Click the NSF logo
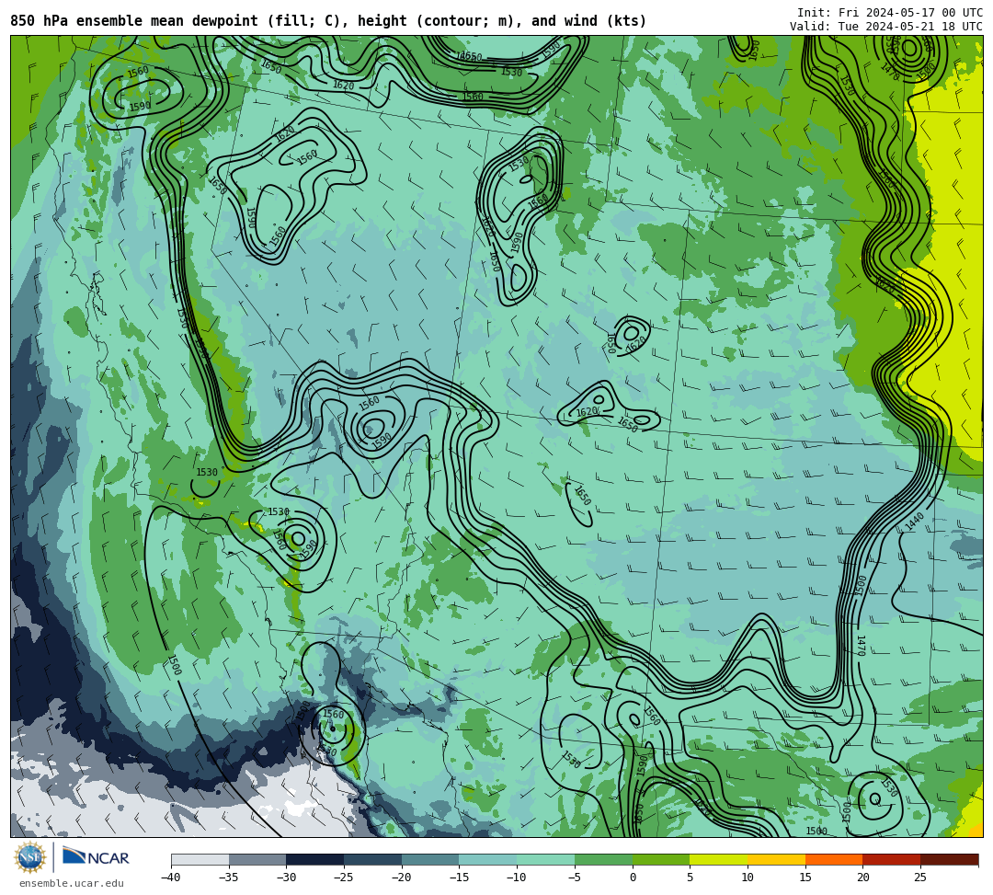 [30, 857]
